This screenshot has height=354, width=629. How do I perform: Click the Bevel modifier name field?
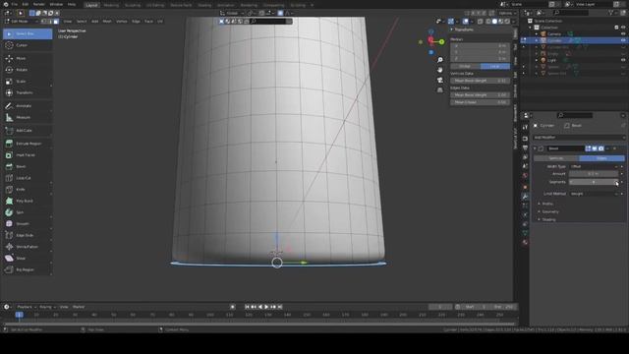click(x=565, y=148)
